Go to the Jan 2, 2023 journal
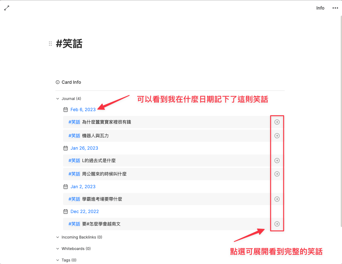 coord(83,187)
